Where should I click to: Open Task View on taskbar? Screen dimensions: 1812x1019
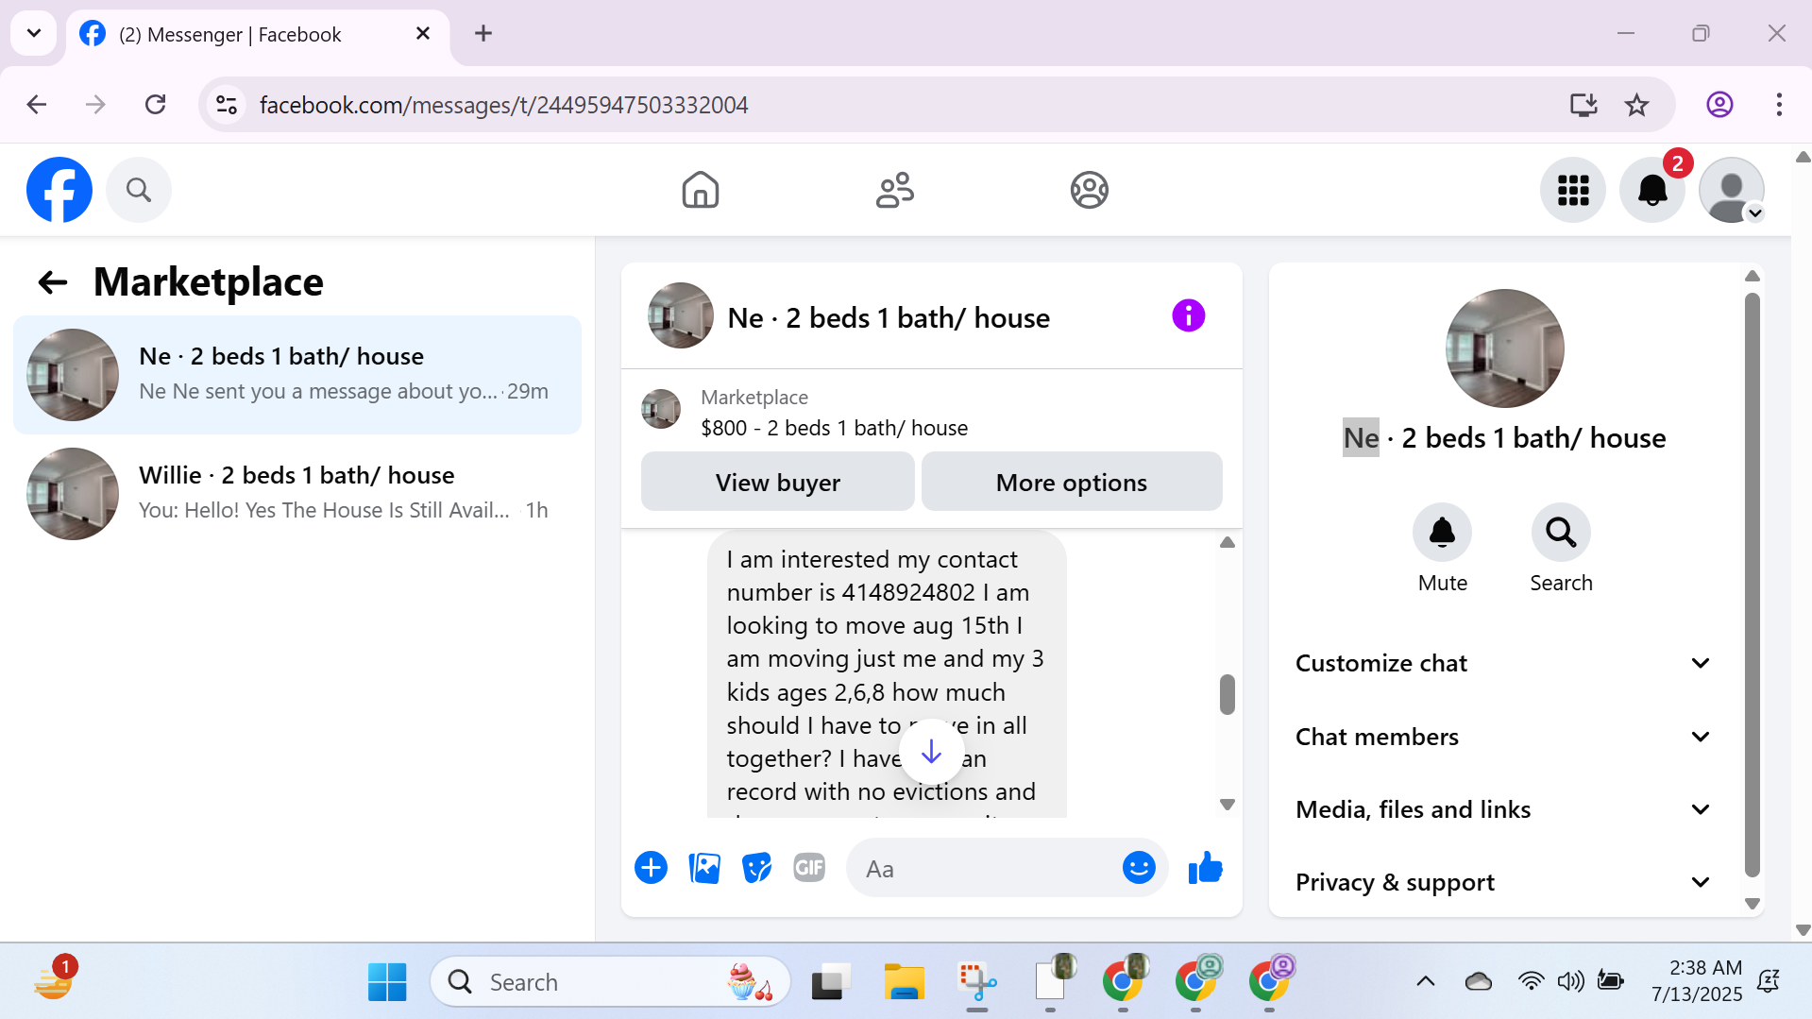831,982
